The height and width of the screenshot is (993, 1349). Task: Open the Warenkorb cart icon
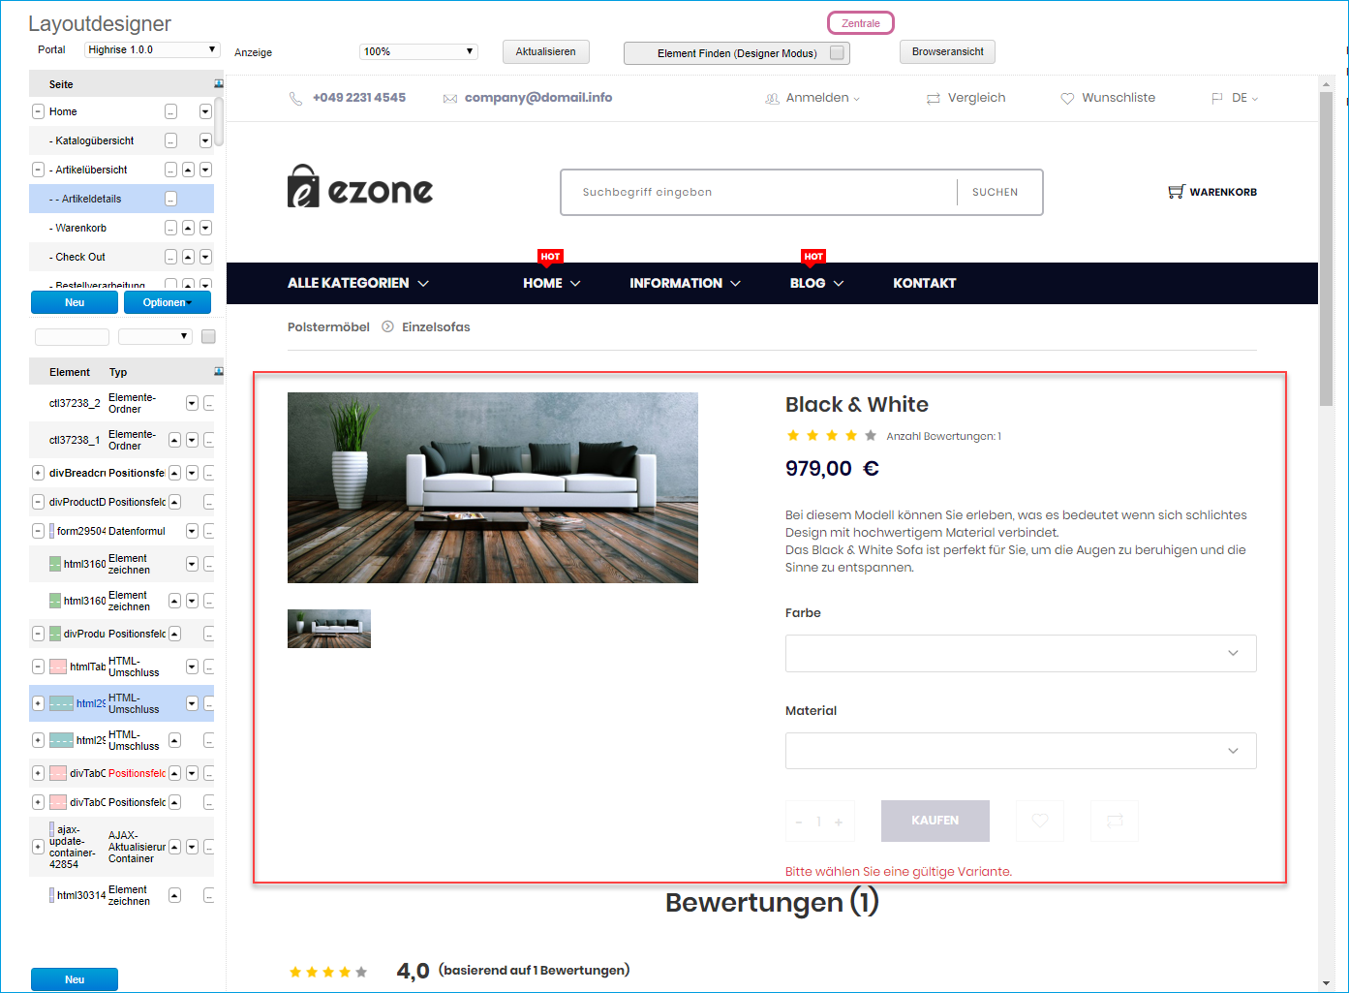[x=1176, y=192]
